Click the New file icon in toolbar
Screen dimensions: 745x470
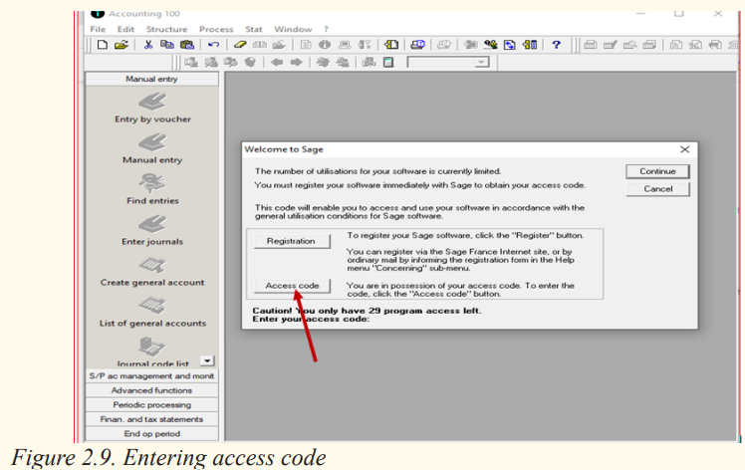[x=102, y=45]
